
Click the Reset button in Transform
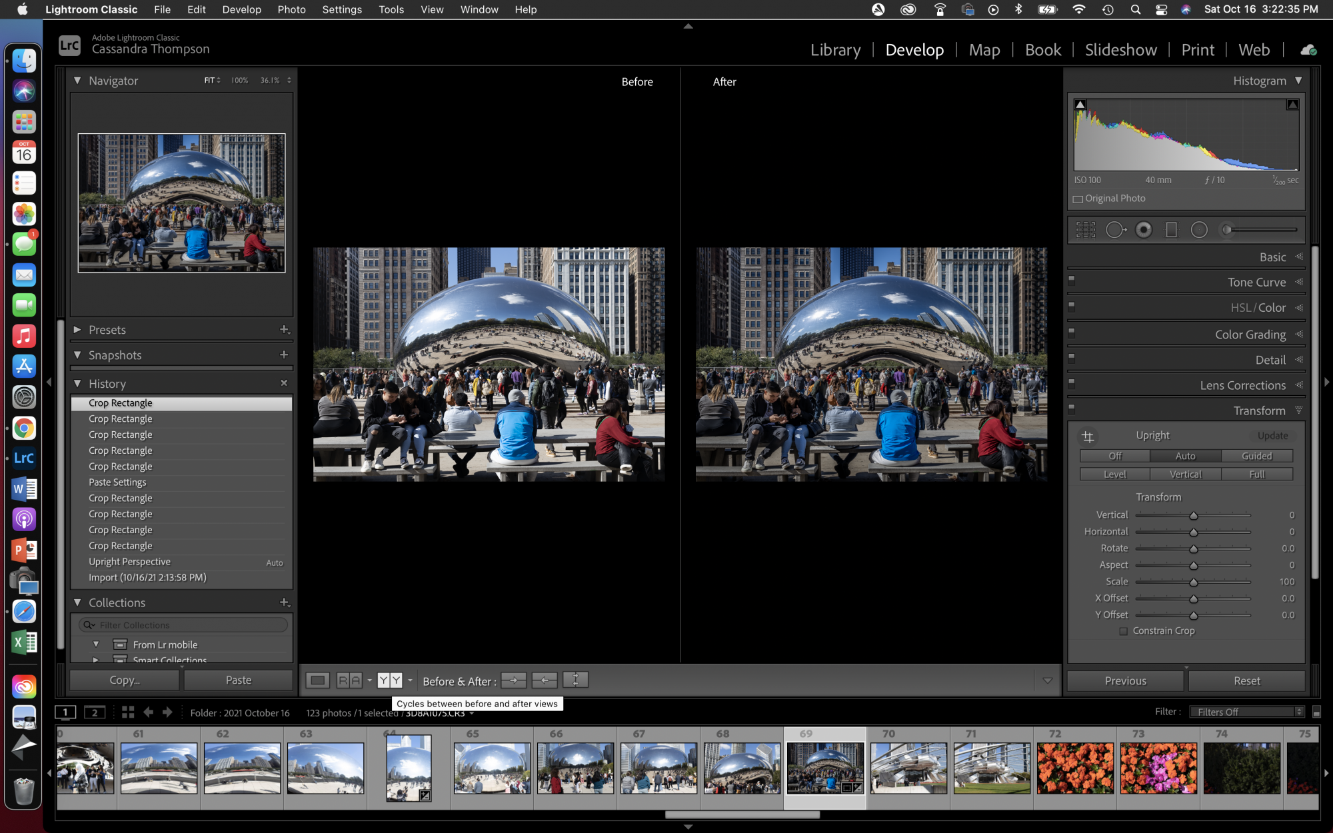click(x=1246, y=680)
